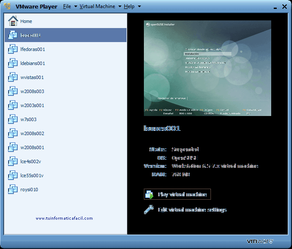Select lsuses001 in the VM list

click(x=65, y=35)
